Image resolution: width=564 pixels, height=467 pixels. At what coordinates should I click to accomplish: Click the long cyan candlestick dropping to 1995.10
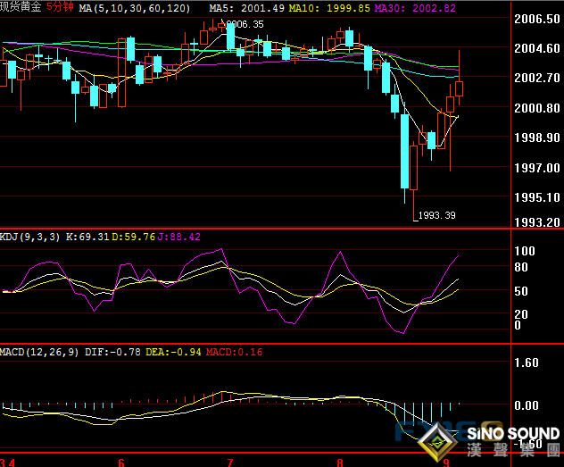coord(404,151)
